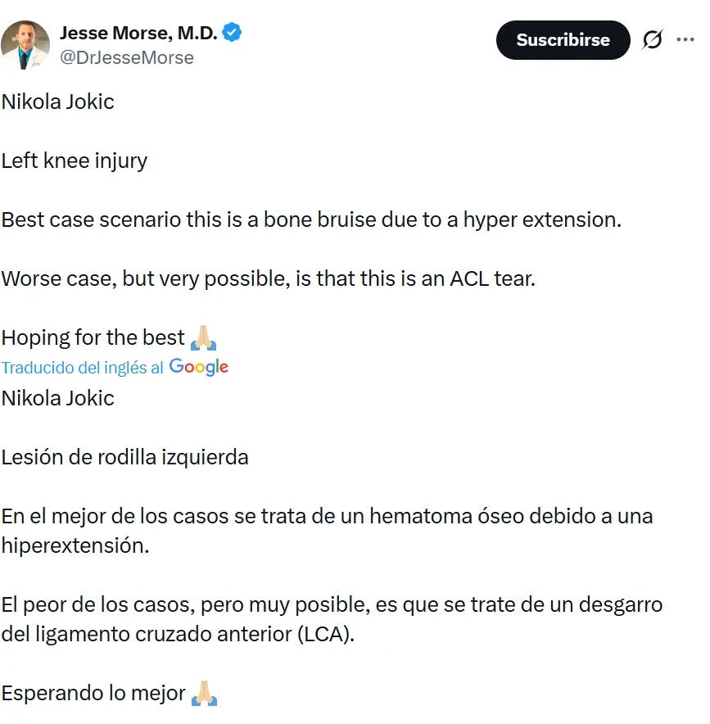Click the blue verified badge
The image size is (710, 724).
pyautogui.click(x=233, y=33)
